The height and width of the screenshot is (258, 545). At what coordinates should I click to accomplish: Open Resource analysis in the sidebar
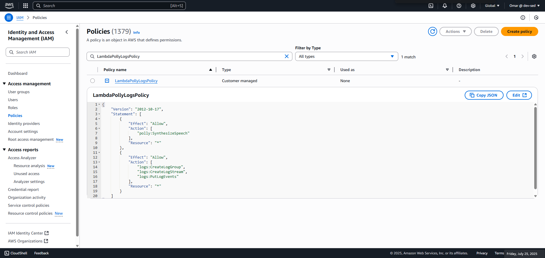coord(29,166)
